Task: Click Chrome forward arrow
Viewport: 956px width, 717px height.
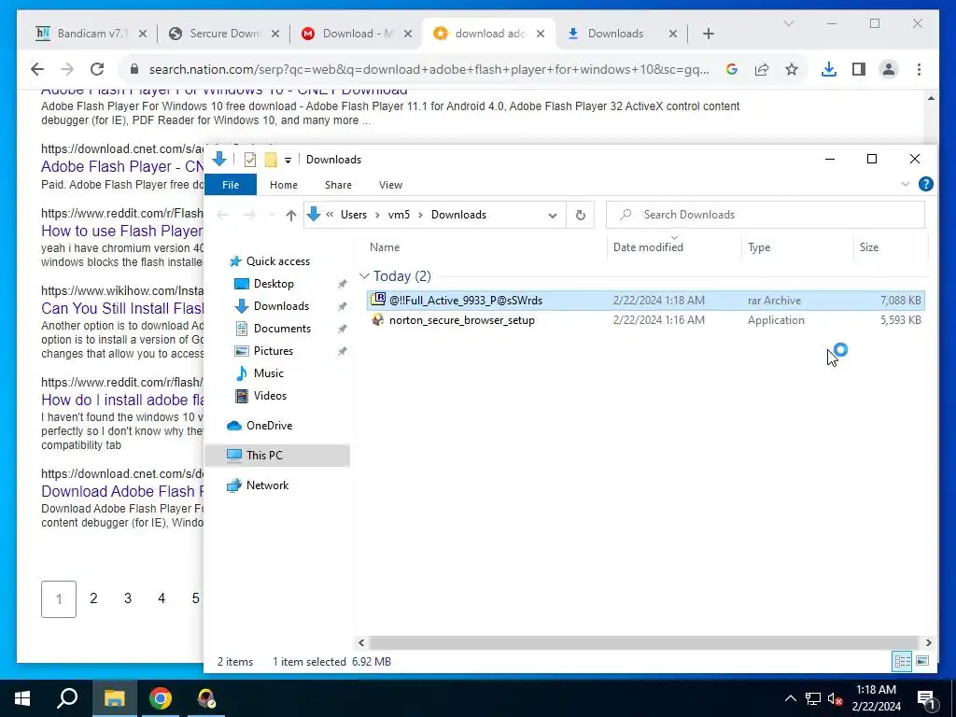Action: [x=67, y=69]
